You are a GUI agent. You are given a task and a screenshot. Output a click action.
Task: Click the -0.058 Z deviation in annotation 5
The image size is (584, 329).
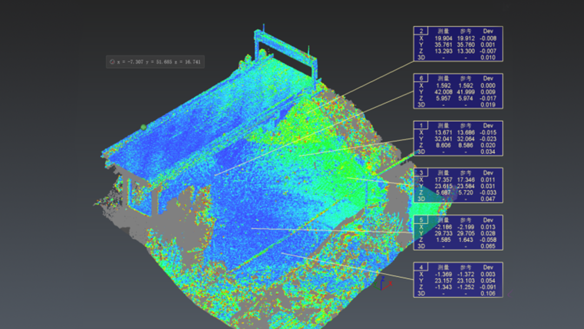[488, 240]
